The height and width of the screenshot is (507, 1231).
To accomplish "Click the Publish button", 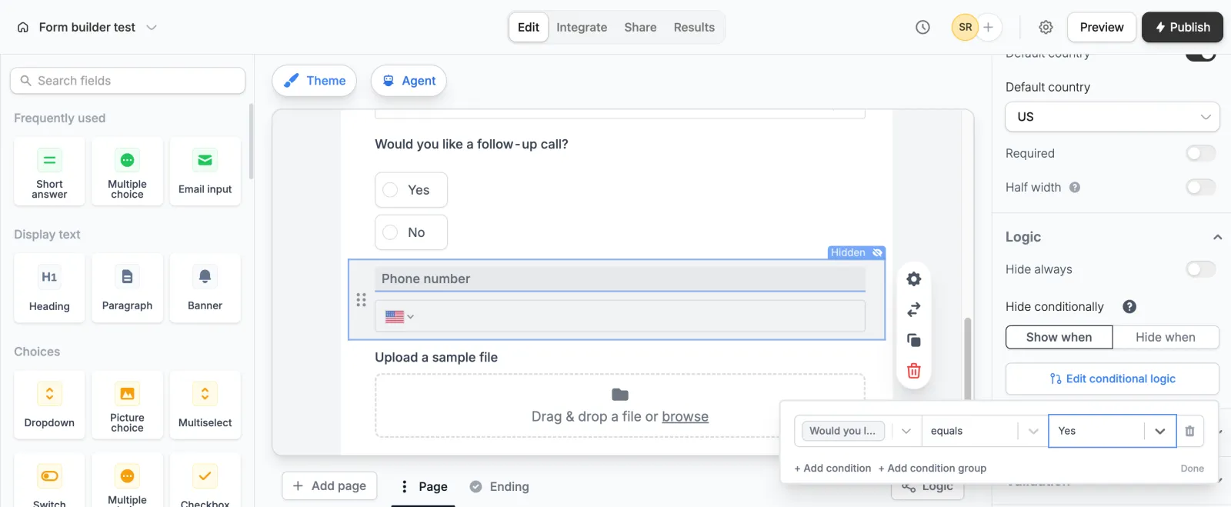I will pos(1183,27).
